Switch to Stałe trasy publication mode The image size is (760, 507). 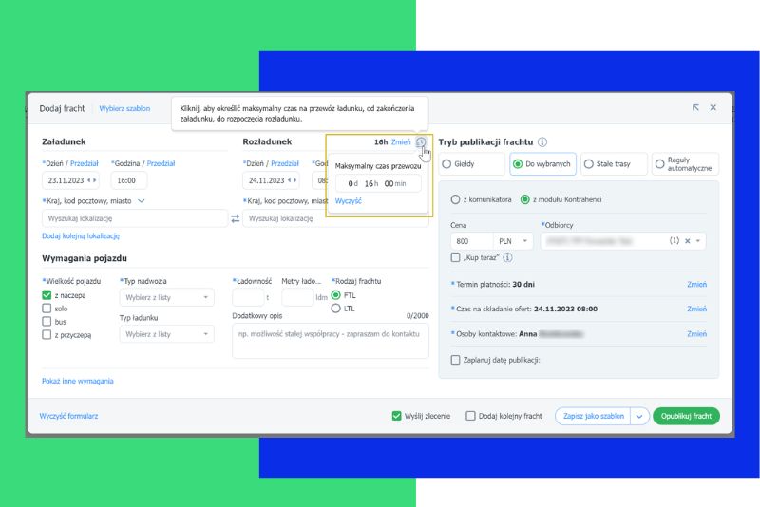point(613,164)
